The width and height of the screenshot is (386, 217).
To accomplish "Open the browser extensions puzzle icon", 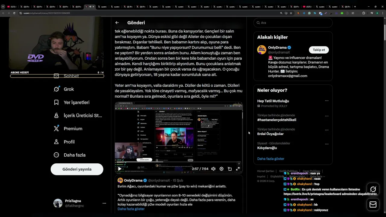I will pyautogui.click(x=363, y=13).
